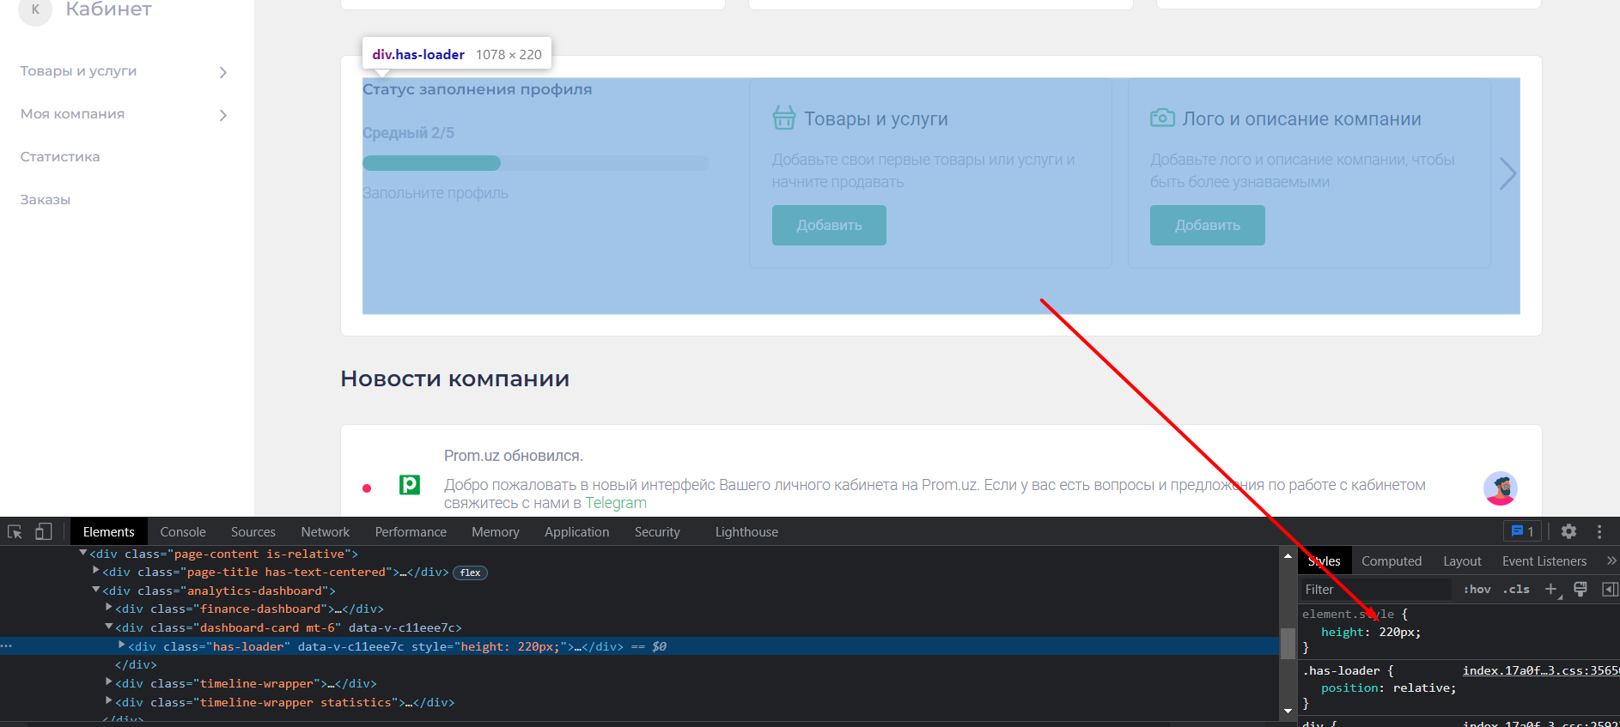Switch to Computed styles tab
Viewport: 1620px width, 727px height.
(1392, 561)
